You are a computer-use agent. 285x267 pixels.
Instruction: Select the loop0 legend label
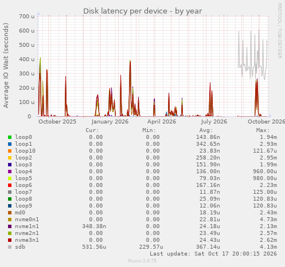tap(24, 137)
